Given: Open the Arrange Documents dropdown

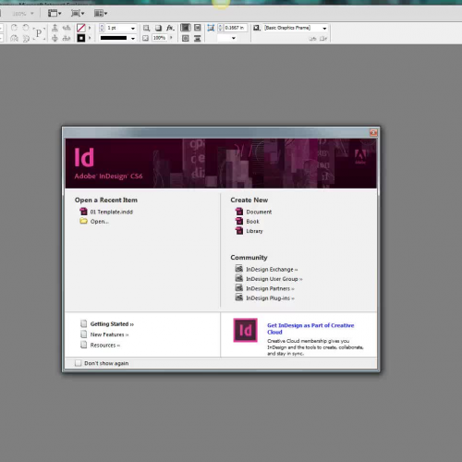Looking at the screenshot, I should [x=101, y=13].
